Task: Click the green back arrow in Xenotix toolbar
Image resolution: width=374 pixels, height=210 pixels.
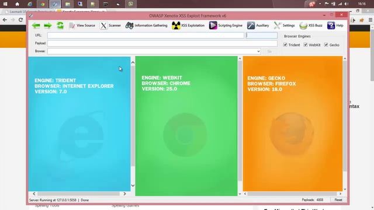Action: click(36, 26)
